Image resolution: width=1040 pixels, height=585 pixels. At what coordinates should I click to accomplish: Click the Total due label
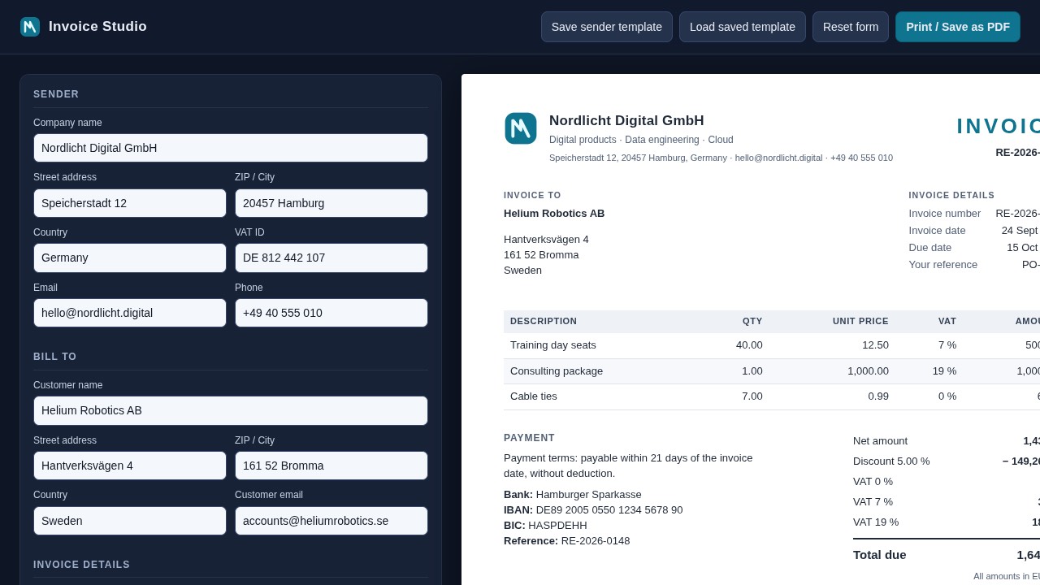(880, 555)
